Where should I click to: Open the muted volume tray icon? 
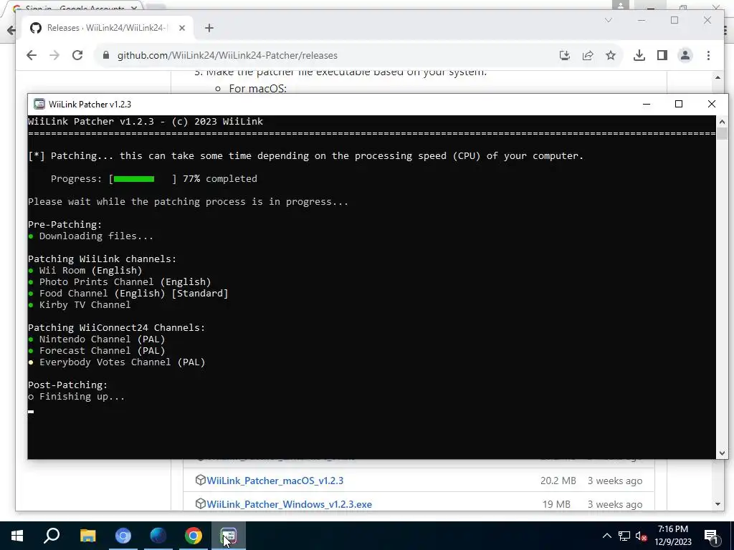click(x=642, y=536)
